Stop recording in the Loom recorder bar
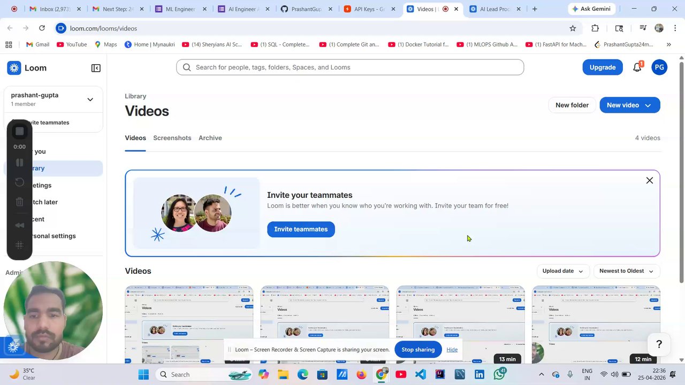The width and height of the screenshot is (685, 385). [x=19, y=131]
